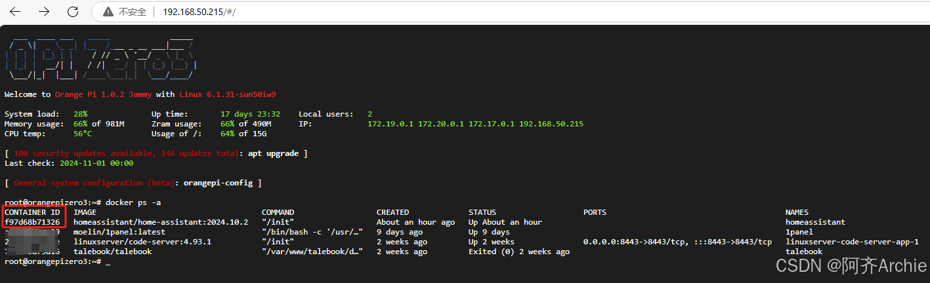Click the CPU temp value 56°C
Screen dimensions: 930x283
[83, 134]
